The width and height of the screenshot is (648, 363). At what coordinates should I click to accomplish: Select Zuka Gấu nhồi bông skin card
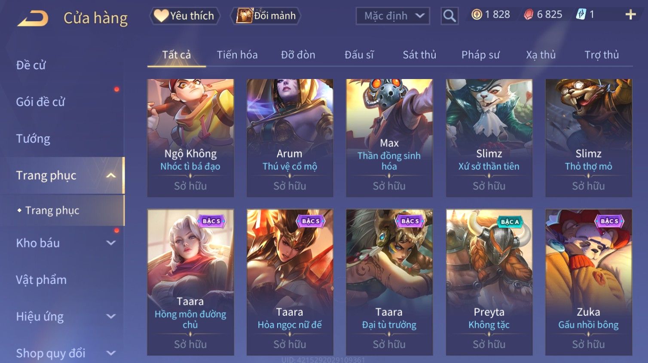click(588, 282)
